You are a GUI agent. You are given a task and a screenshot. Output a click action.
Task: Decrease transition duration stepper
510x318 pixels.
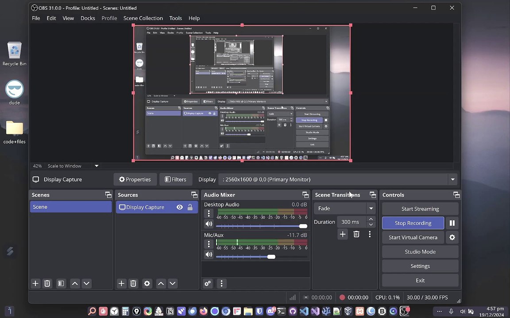click(371, 224)
